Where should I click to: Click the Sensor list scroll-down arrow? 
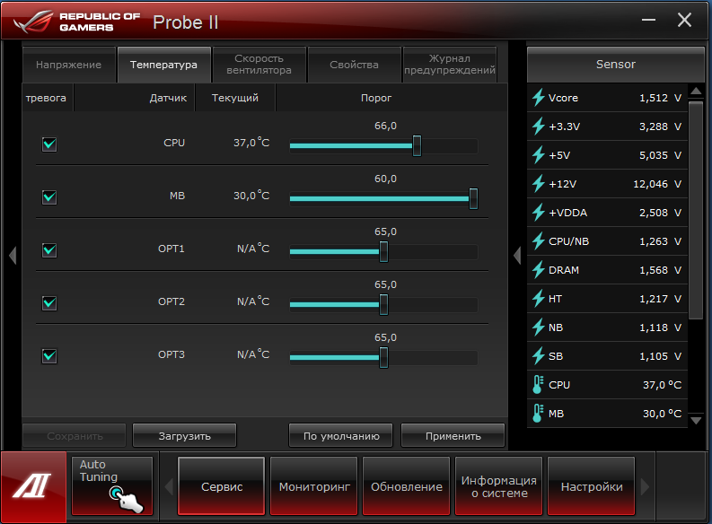(696, 420)
